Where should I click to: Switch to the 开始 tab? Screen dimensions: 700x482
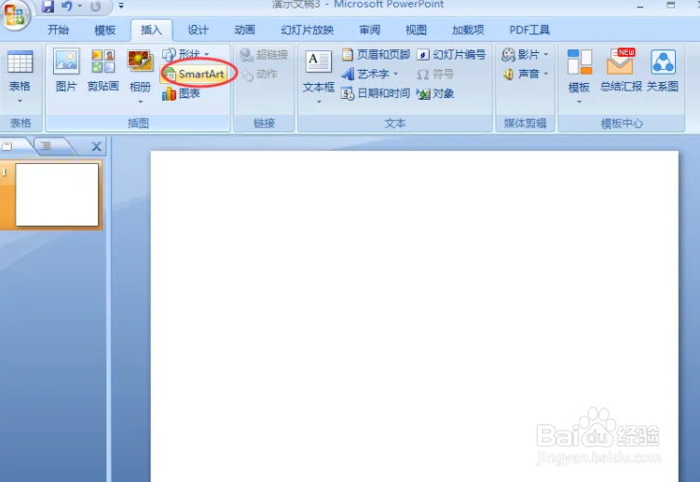[x=59, y=30]
